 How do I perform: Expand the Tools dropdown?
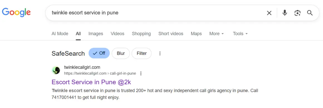coord(240,34)
